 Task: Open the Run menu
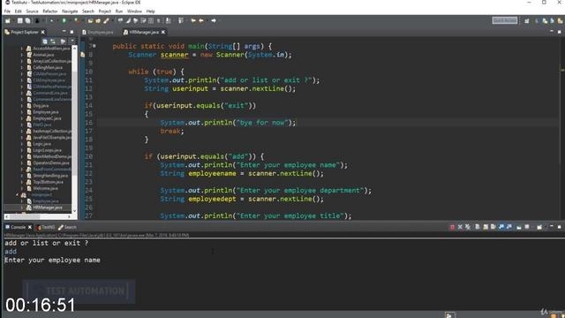tap(119, 11)
